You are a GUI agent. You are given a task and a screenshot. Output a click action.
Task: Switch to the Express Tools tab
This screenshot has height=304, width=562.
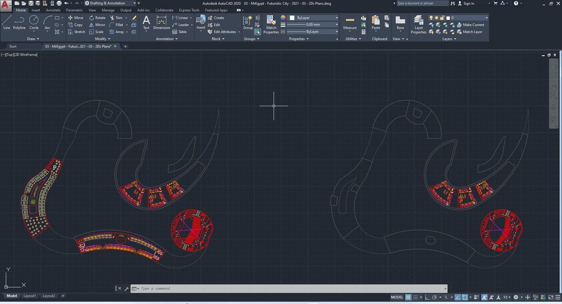coord(189,10)
